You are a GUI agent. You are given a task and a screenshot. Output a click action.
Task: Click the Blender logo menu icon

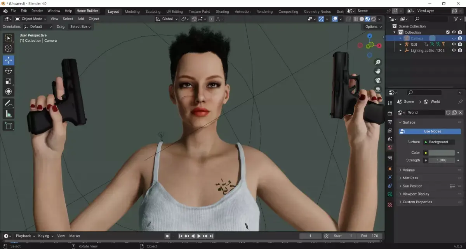[x=5, y=11]
